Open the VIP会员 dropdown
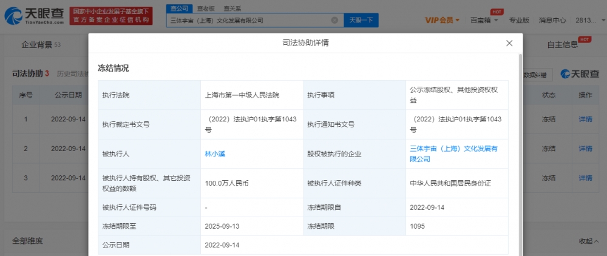The height and width of the screenshot is (256, 607). click(x=443, y=21)
